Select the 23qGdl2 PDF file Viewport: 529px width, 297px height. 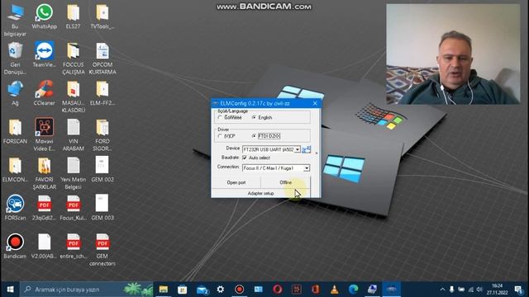click(x=44, y=208)
